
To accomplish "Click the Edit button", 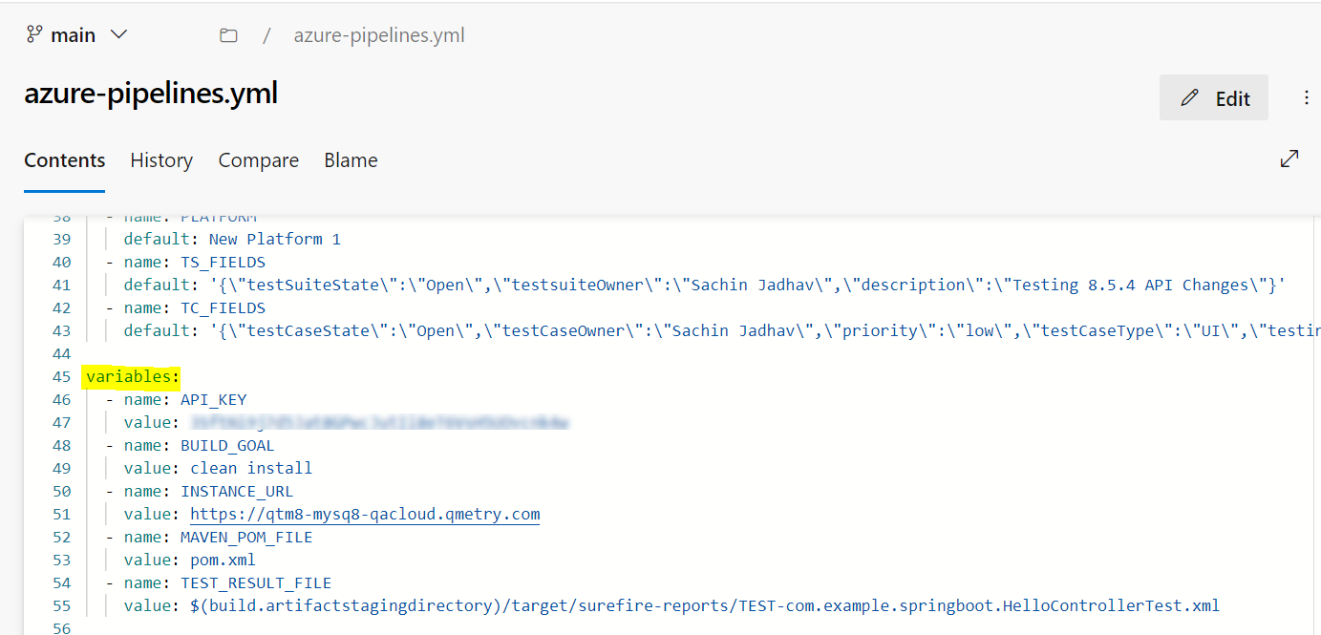I will pos(1214,97).
